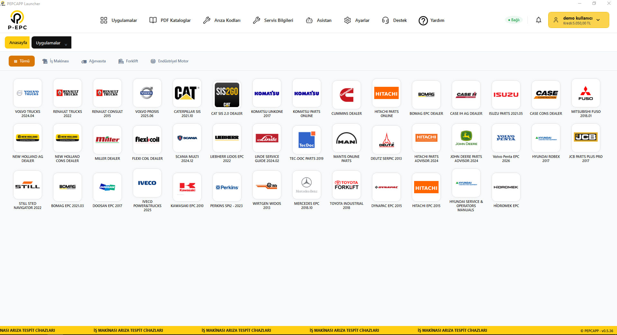Launch the Hitachi Parts Online icon
617x335 pixels.
386,93
